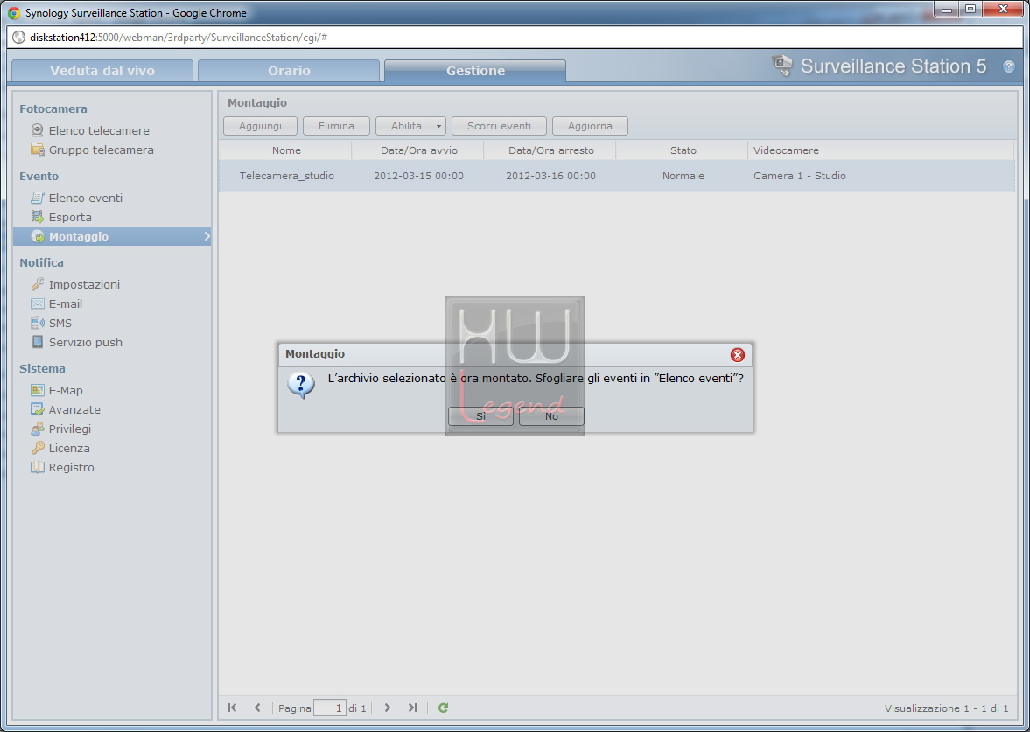Open the help question mark icon
The height and width of the screenshot is (732, 1030).
tap(1008, 66)
